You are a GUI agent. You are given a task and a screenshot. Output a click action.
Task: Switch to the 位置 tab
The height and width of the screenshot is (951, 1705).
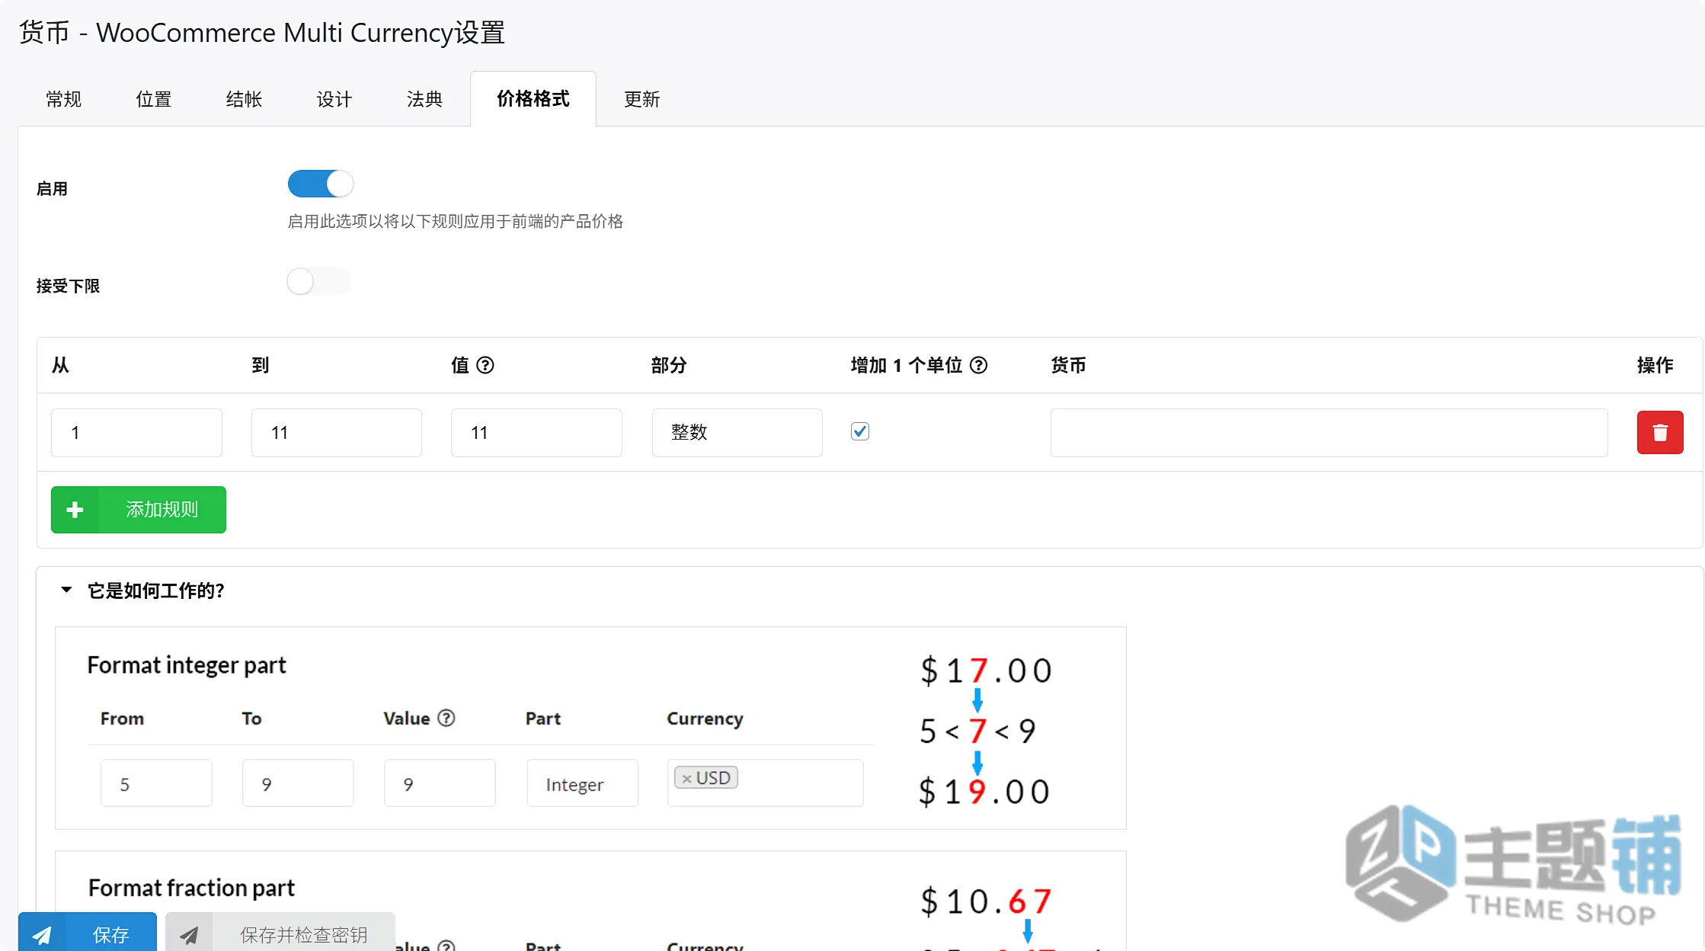[154, 99]
